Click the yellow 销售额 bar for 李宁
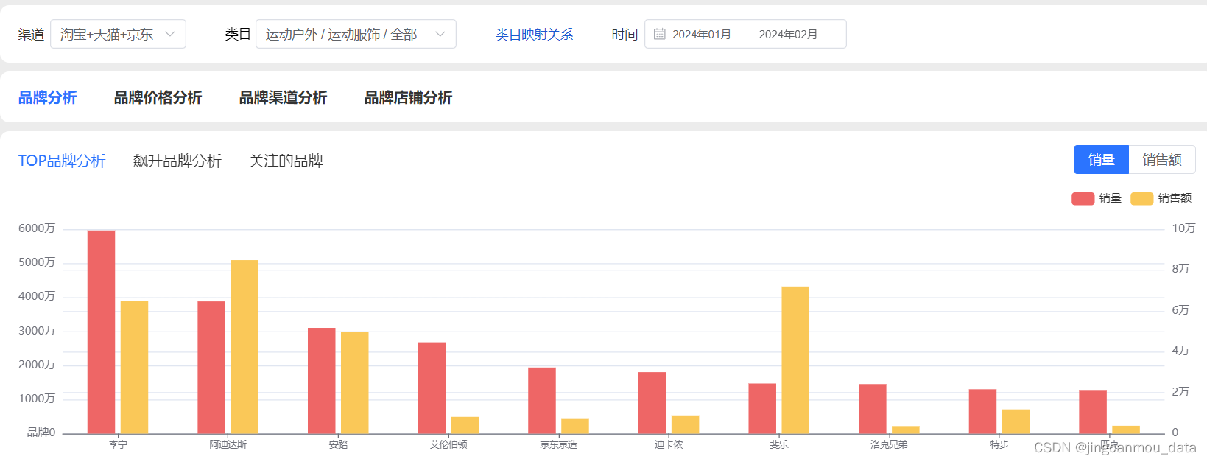This screenshot has height=462, width=1207. point(135,367)
